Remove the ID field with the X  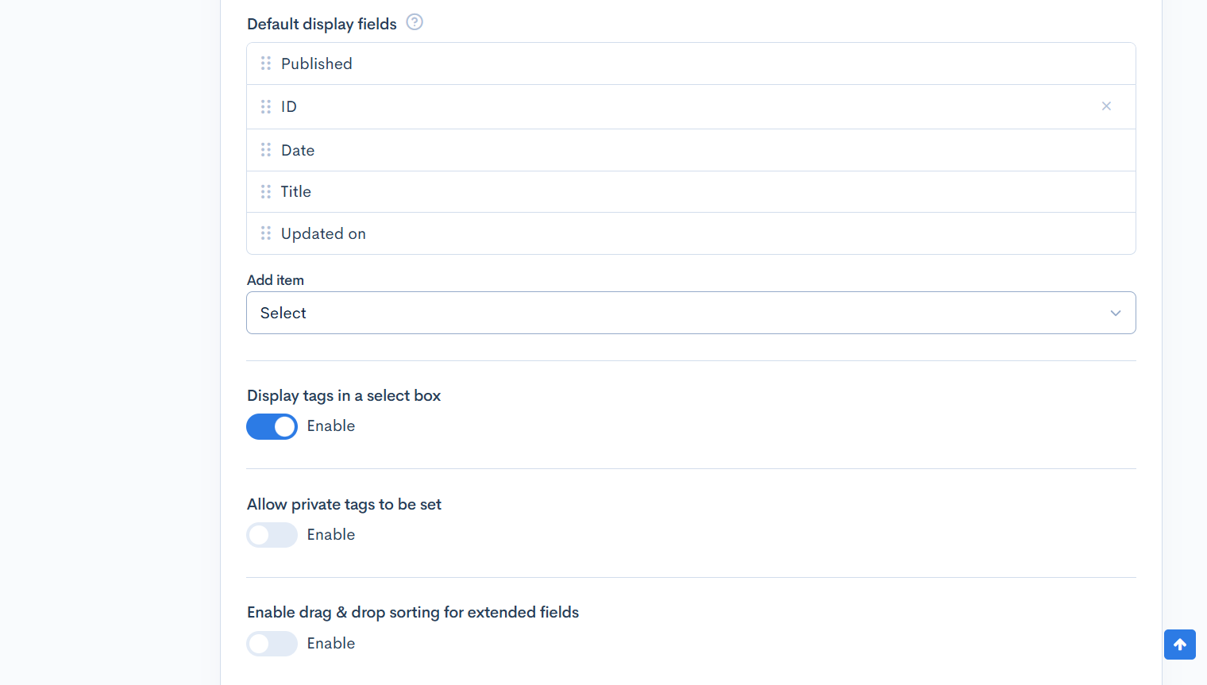click(x=1106, y=106)
